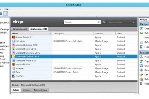The width and height of the screenshot is (149, 99).
Task: Click the Citrix logo in header
Action: point(18,22)
